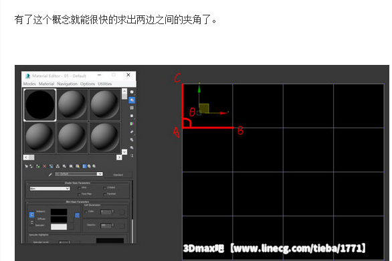Screen dimensions: 392x261
Task: Click the Make Preview icon
Action: click(x=132, y=132)
